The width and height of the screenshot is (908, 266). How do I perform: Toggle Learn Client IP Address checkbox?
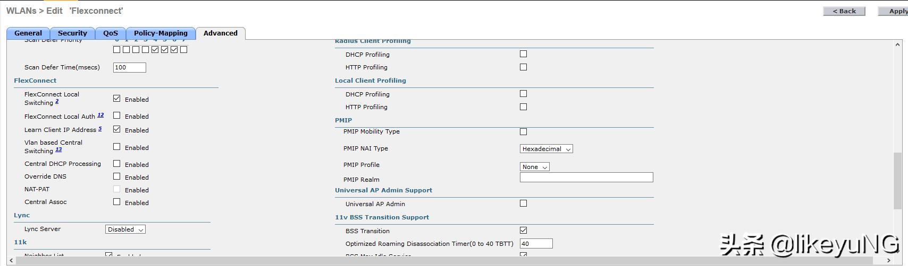tap(117, 129)
